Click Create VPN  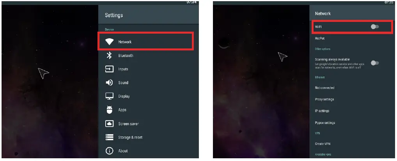tap(323, 144)
